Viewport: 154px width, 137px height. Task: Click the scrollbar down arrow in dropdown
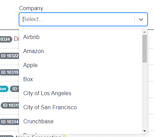145,131
